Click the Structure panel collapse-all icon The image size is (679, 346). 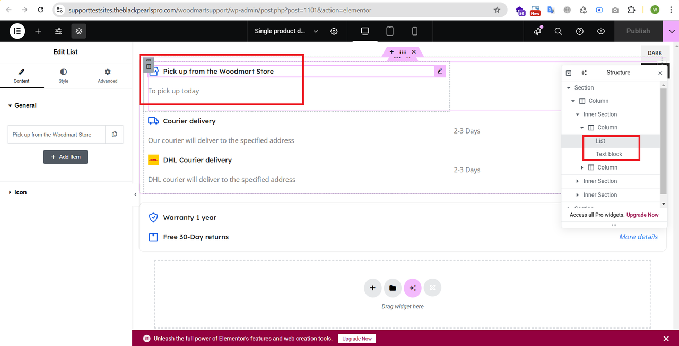569,73
